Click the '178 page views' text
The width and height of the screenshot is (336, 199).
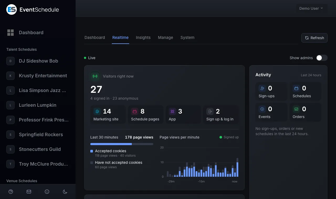pyautogui.click(x=139, y=137)
